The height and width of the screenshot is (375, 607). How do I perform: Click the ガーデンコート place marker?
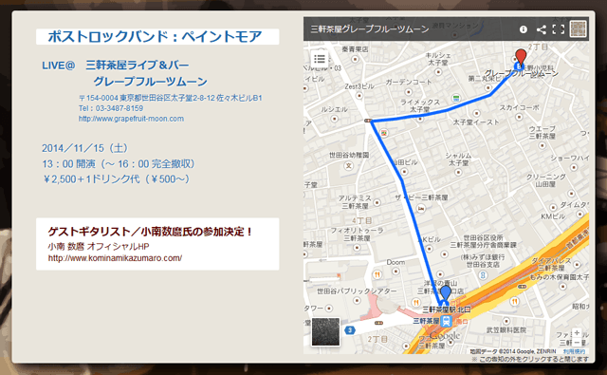[x=409, y=92]
